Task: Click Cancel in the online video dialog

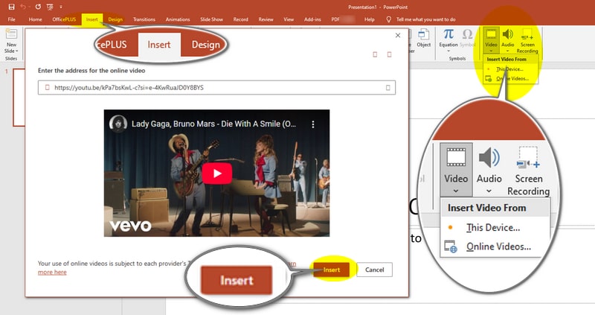Action: (375, 270)
